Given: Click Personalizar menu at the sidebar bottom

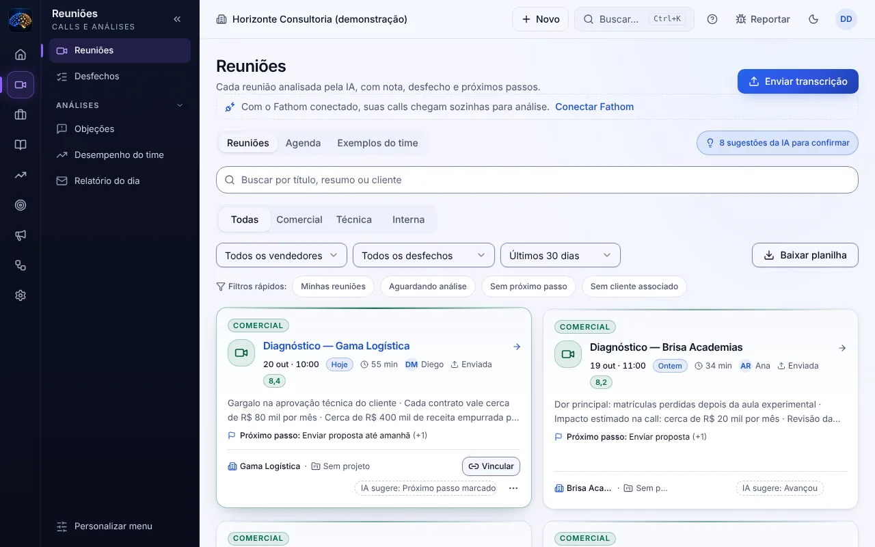Looking at the screenshot, I should 120,526.
